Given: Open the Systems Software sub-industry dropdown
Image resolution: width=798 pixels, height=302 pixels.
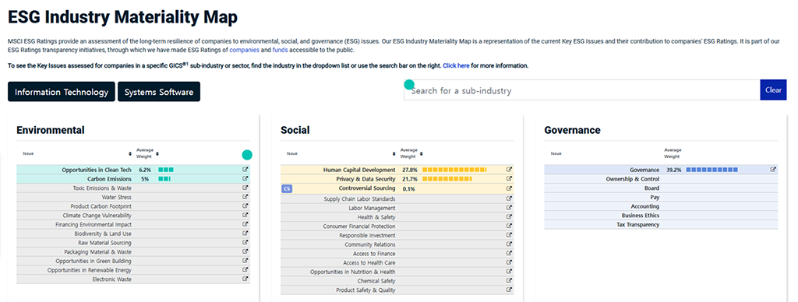Looking at the screenshot, I should (x=159, y=92).
